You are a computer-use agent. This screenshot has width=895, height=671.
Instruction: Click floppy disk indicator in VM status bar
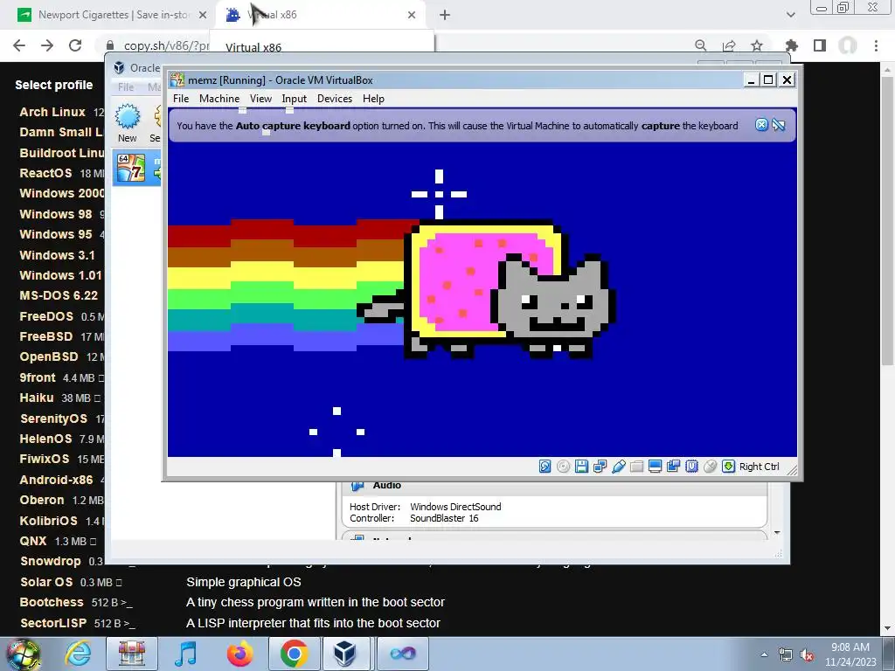click(581, 467)
